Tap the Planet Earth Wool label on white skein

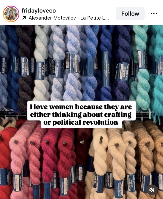tap(40, 70)
